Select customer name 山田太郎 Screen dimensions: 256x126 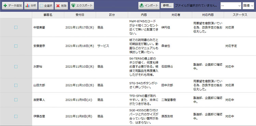pyautogui.click(x=39, y=85)
